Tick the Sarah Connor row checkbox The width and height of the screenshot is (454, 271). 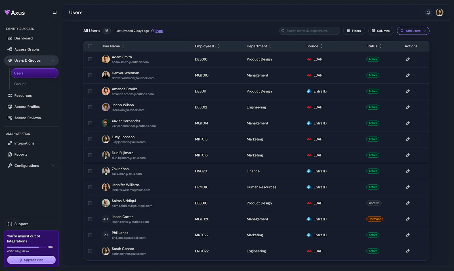click(90, 251)
